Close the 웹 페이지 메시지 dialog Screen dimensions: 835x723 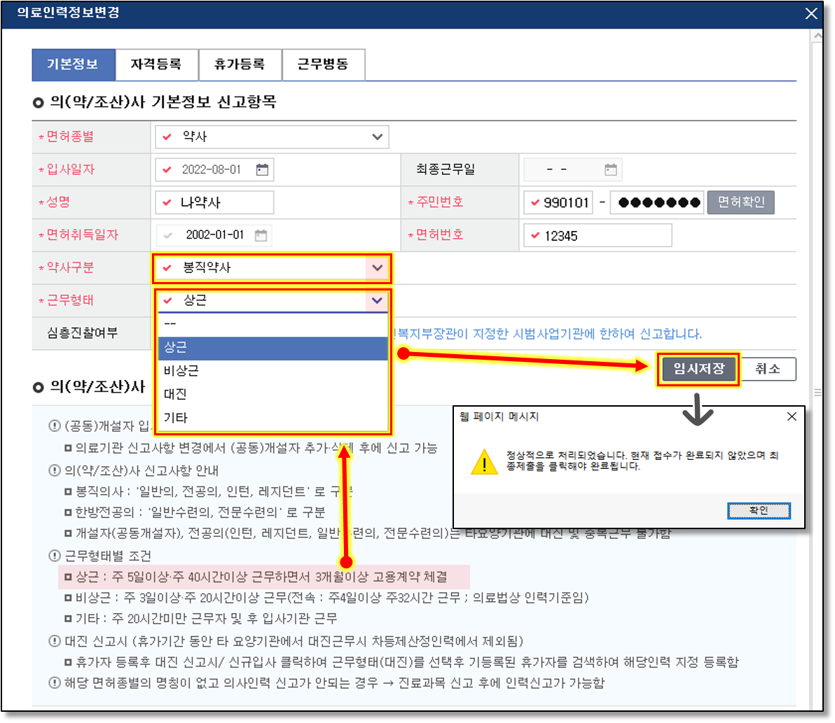coord(792,416)
